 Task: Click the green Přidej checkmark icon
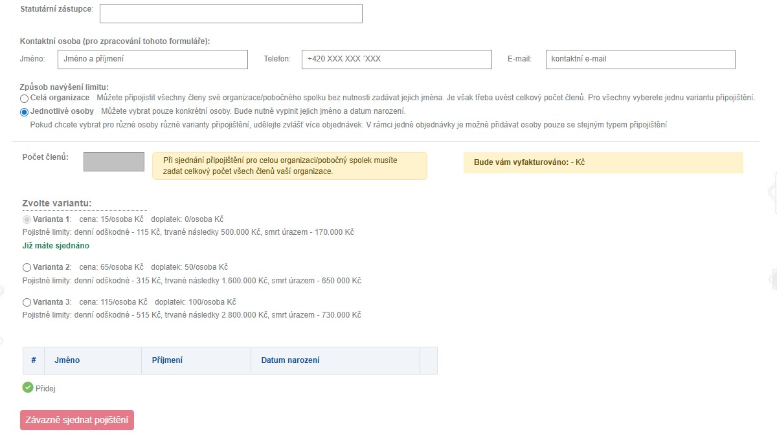(28, 387)
